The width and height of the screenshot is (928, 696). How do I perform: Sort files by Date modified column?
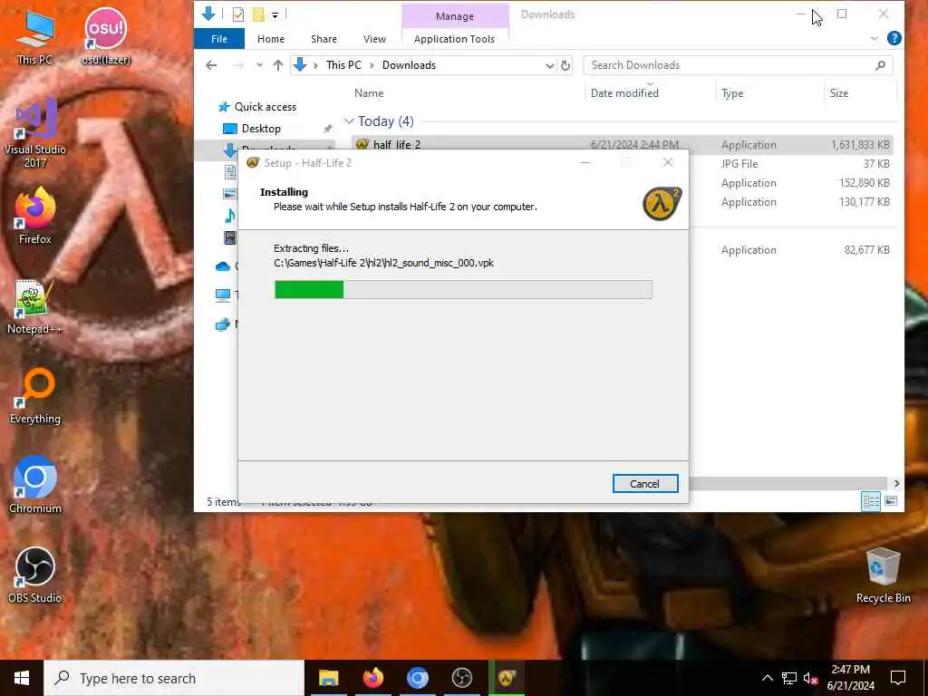[x=624, y=93]
